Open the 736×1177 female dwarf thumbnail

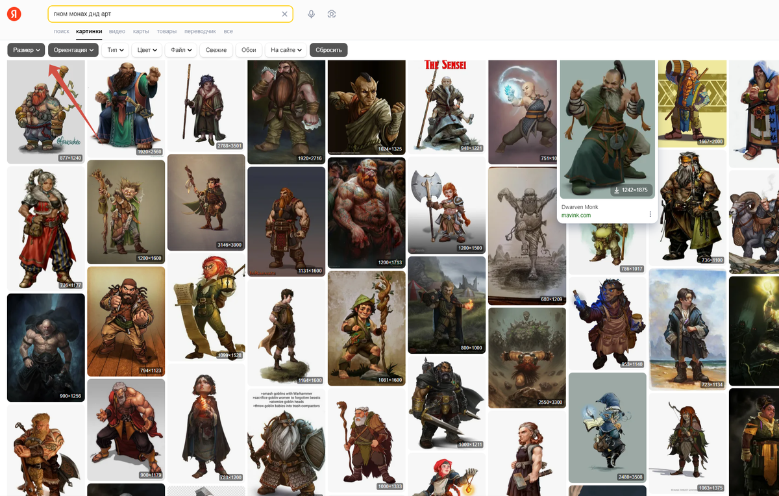pos(46,229)
